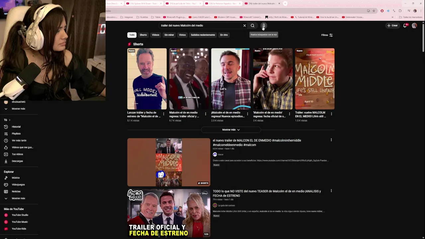Open Historial in sidebar
Viewport: 425px width, 239px height.
click(16, 127)
